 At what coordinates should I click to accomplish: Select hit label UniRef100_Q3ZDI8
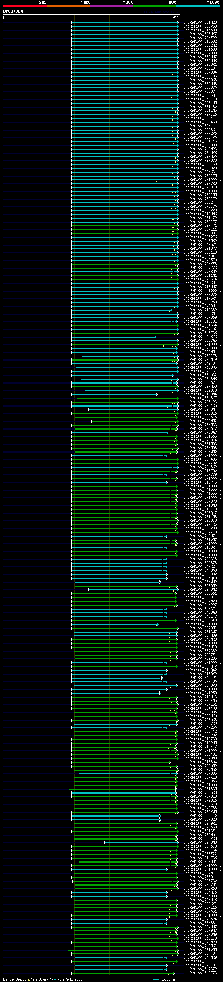click(x=200, y=391)
